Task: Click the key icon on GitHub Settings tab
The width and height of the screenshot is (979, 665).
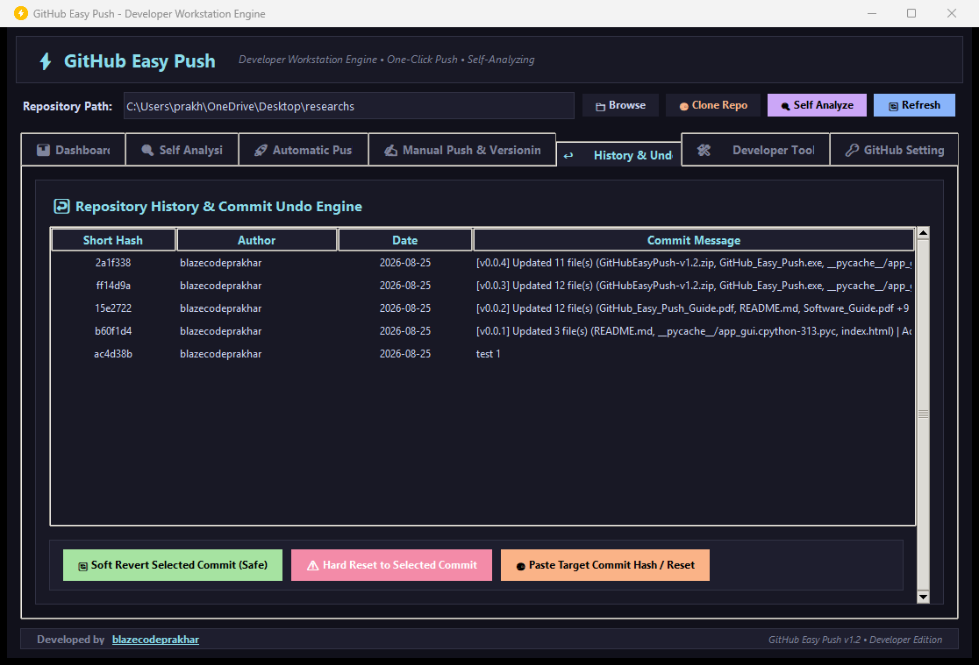Action: 852,150
